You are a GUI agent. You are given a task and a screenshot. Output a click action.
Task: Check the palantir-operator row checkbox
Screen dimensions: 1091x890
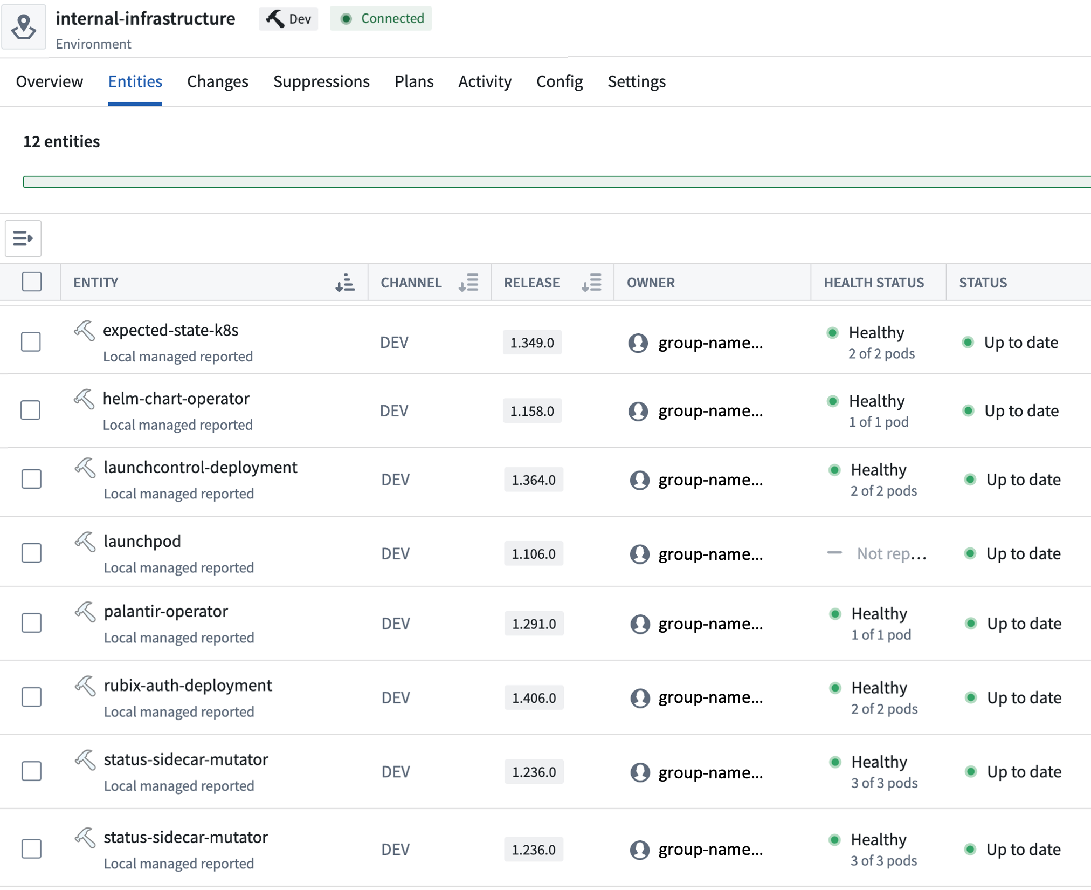(31, 622)
